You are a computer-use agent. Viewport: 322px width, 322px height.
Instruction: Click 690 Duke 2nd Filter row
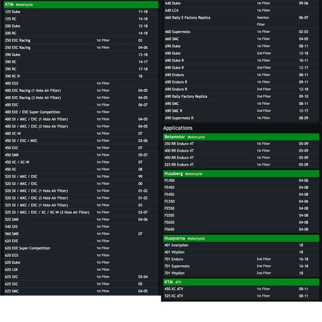click(x=241, y=53)
